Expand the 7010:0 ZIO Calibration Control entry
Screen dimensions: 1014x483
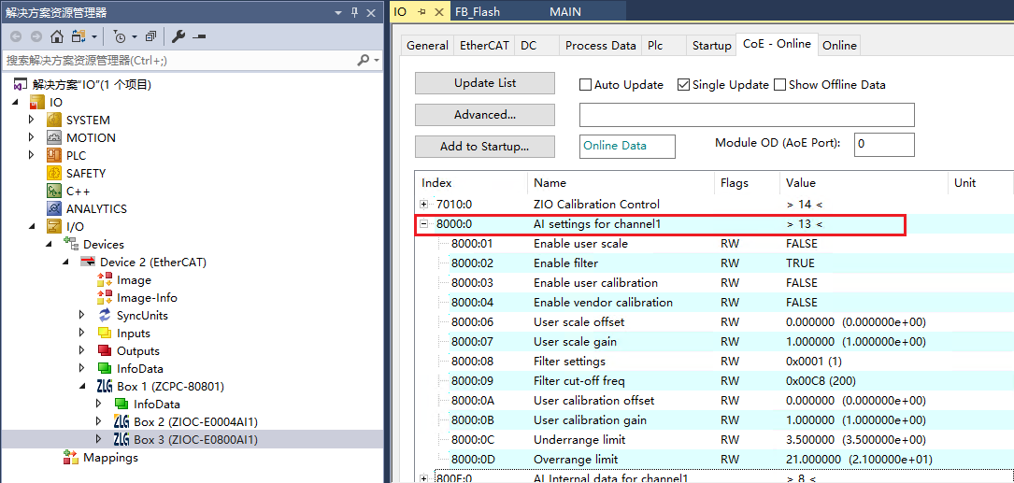(x=424, y=205)
